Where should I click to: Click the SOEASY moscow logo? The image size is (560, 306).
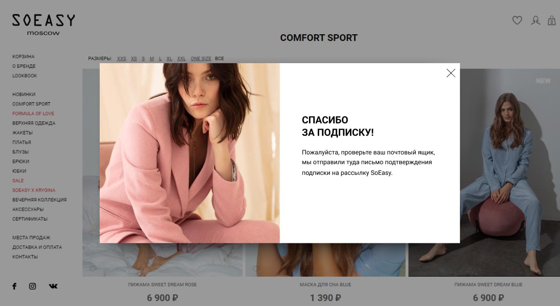point(43,24)
